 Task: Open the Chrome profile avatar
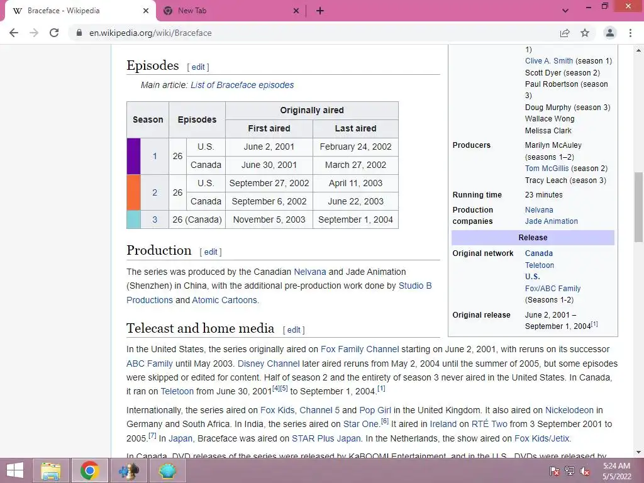click(610, 33)
